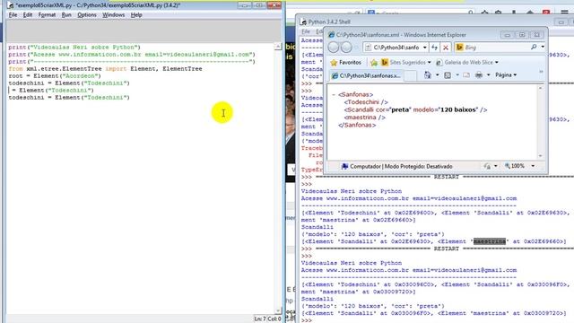Click the yellow Favoritos star icon
Screen dimensions: 574x323
(x=334, y=63)
